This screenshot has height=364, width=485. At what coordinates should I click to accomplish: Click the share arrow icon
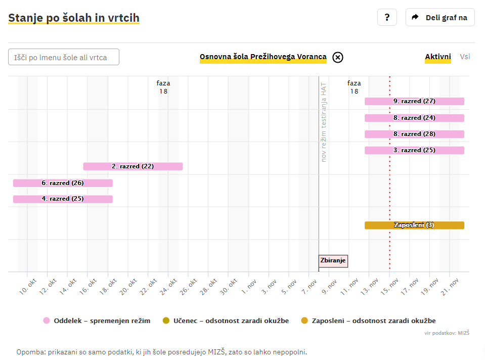pos(415,17)
